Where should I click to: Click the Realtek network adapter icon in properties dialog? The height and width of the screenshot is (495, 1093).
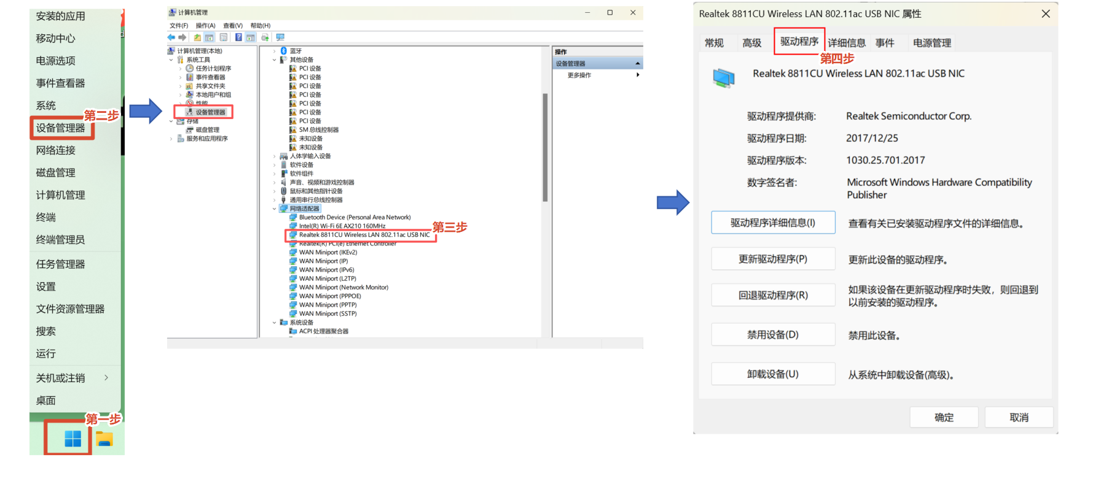pos(724,79)
